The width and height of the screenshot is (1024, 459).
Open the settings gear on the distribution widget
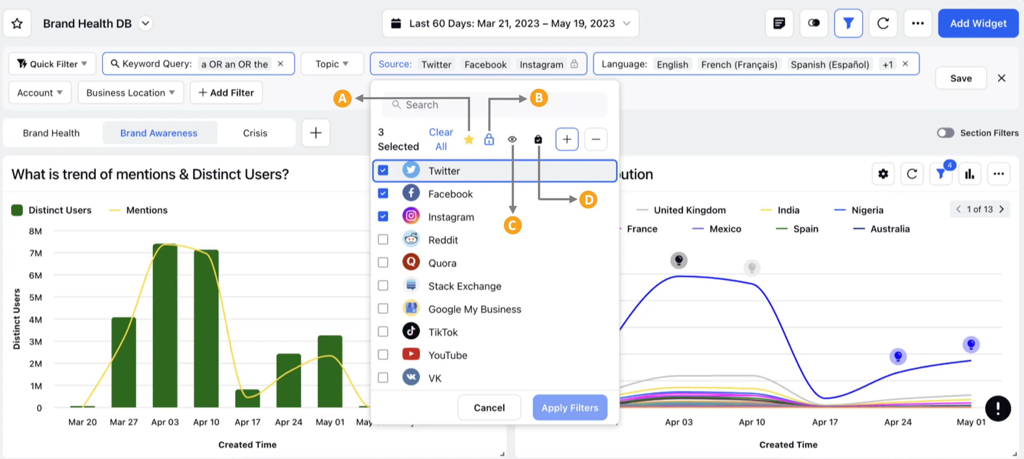coord(883,174)
